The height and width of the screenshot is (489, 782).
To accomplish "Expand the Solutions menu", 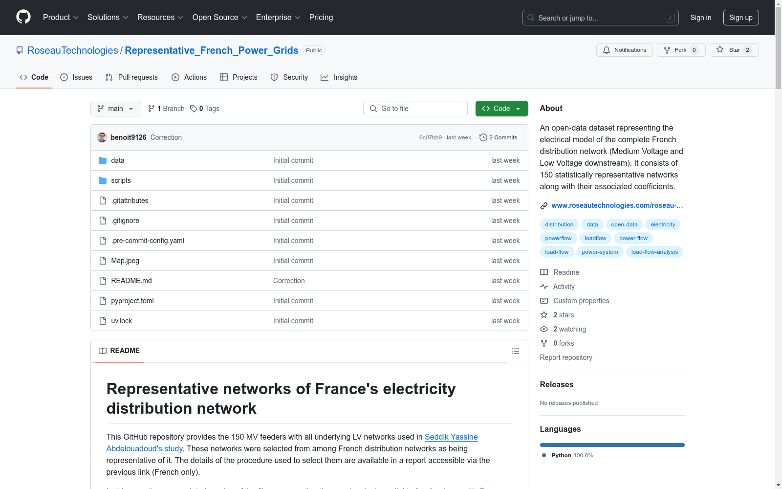I will coord(108,18).
